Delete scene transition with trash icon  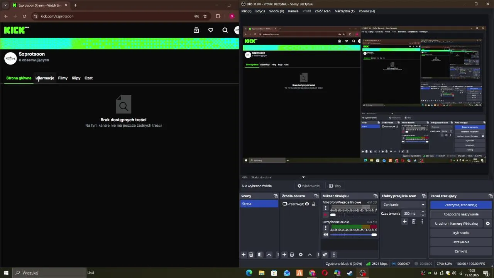(x=413, y=222)
